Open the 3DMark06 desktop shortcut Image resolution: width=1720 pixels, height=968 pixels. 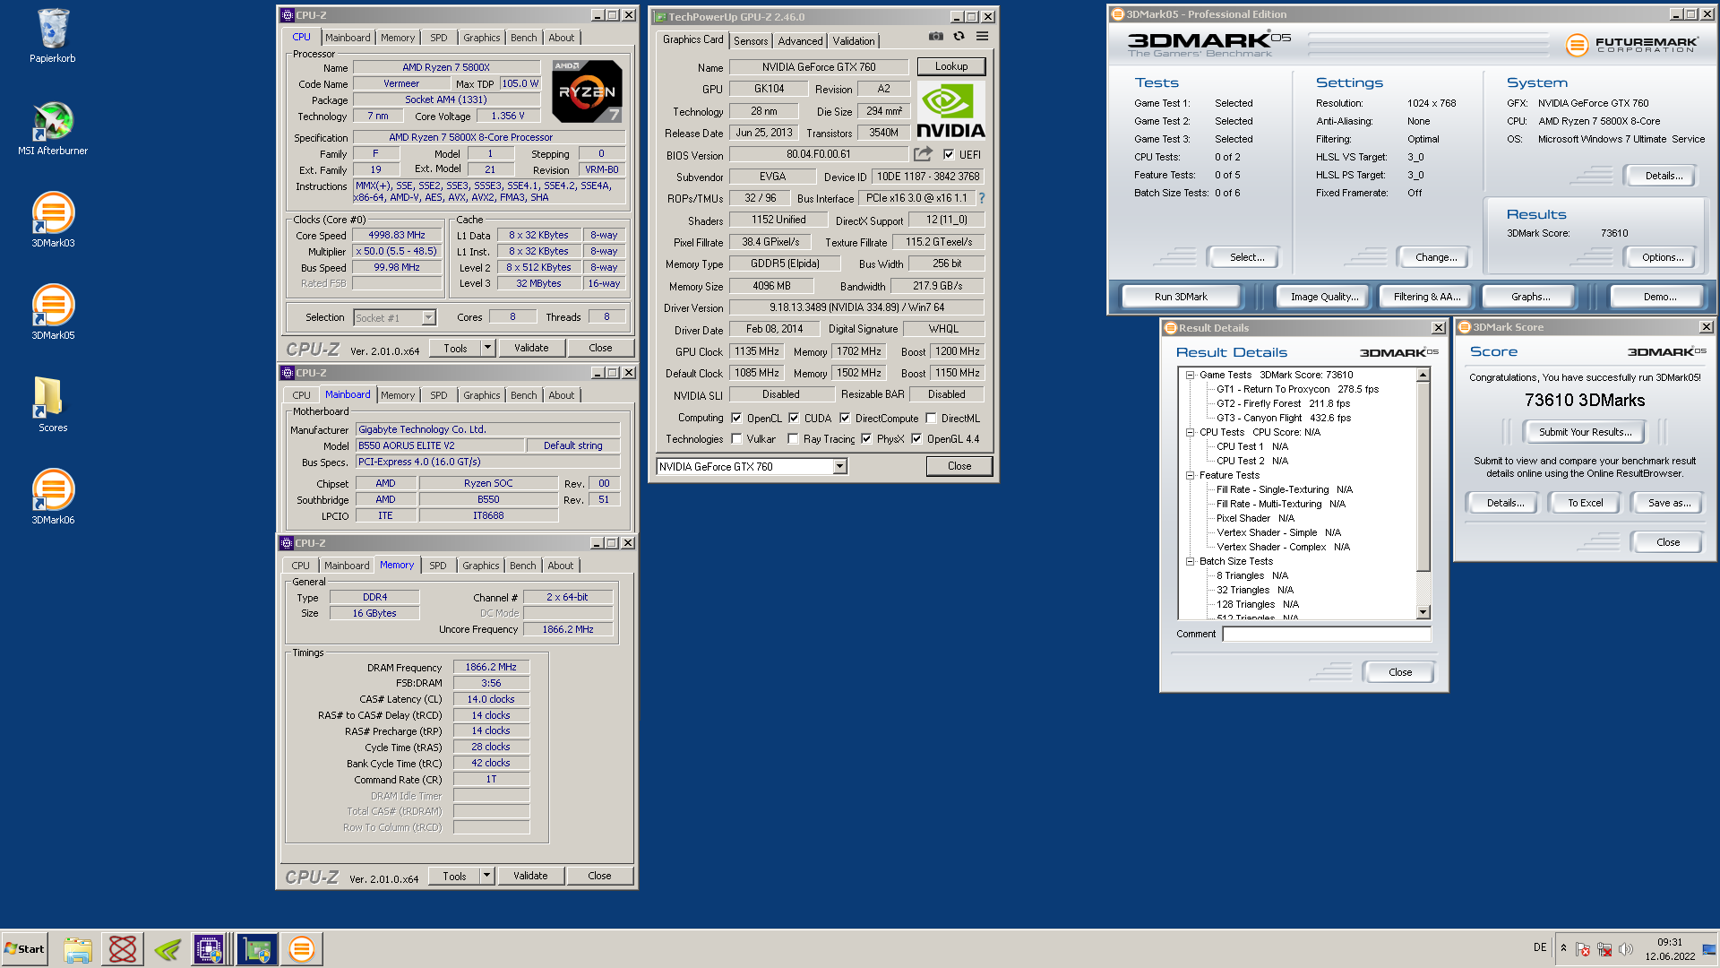53,497
